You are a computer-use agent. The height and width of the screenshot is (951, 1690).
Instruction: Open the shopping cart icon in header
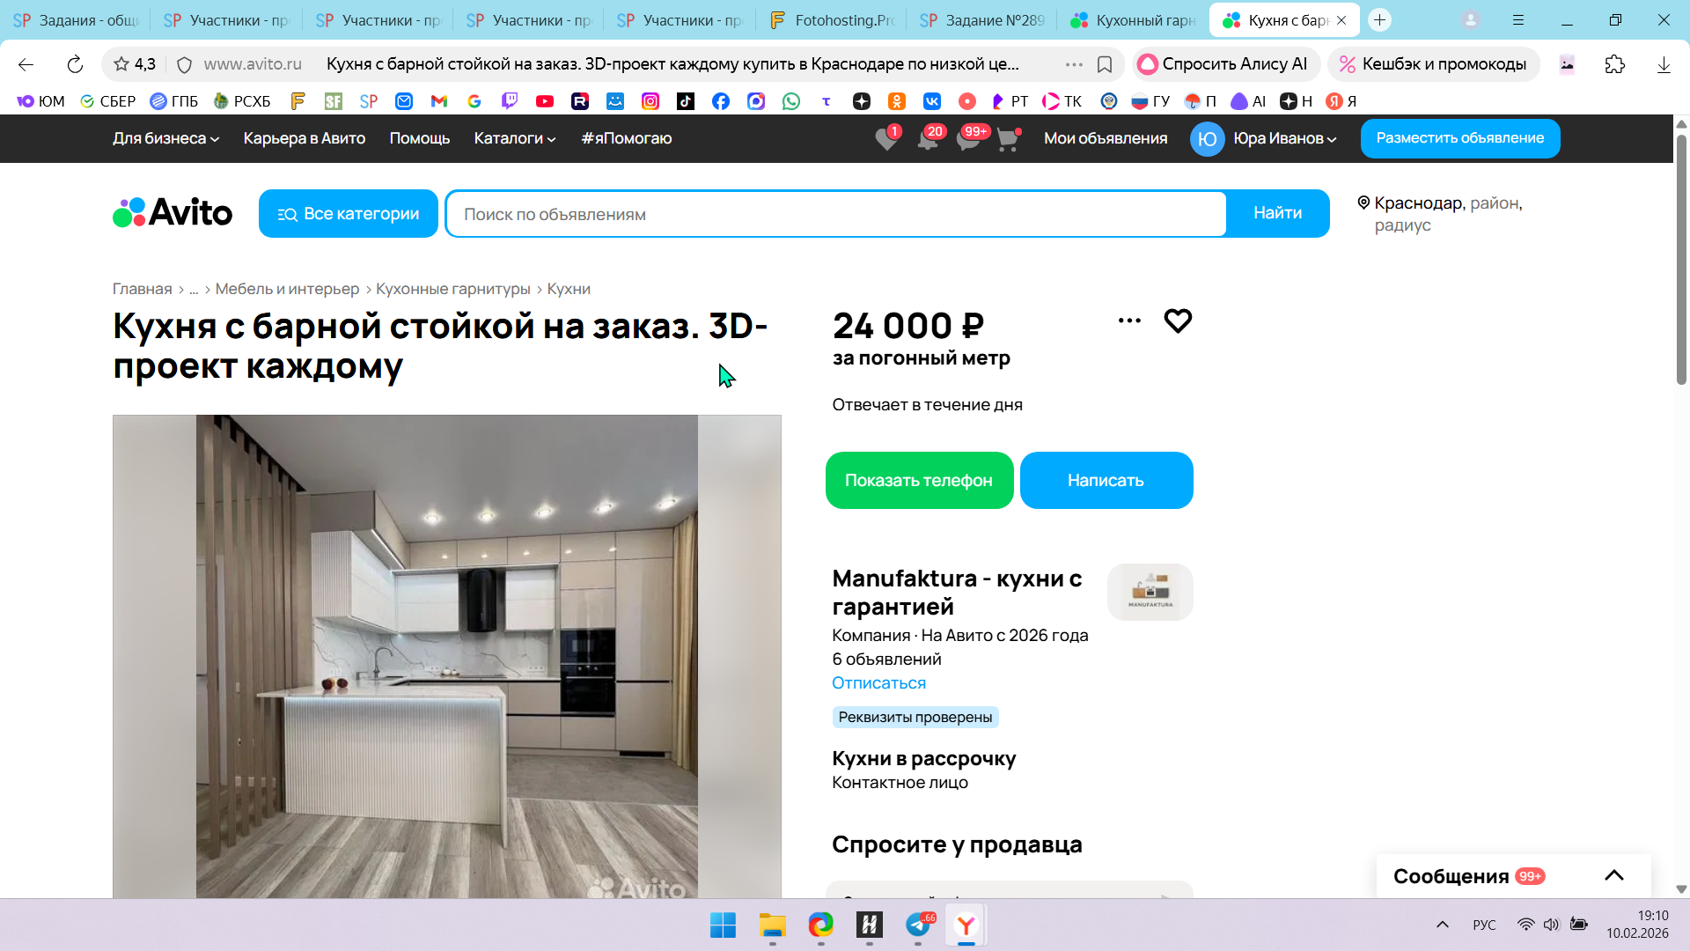(1008, 139)
